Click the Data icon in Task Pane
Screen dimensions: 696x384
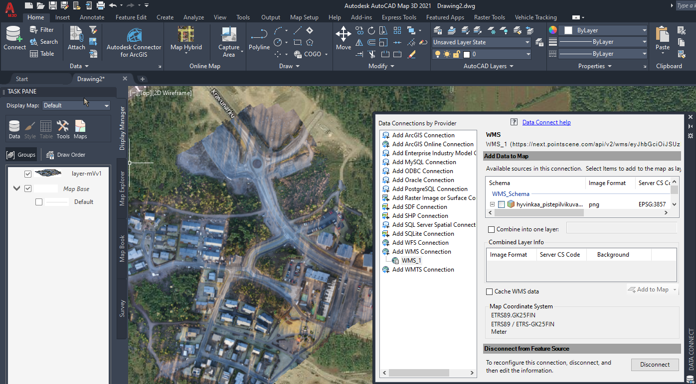[14, 129]
